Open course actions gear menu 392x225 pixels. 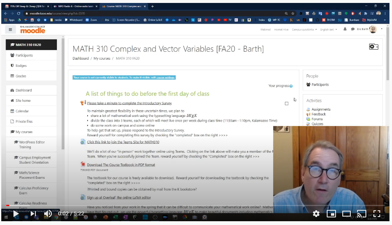click(x=373, y=47)
